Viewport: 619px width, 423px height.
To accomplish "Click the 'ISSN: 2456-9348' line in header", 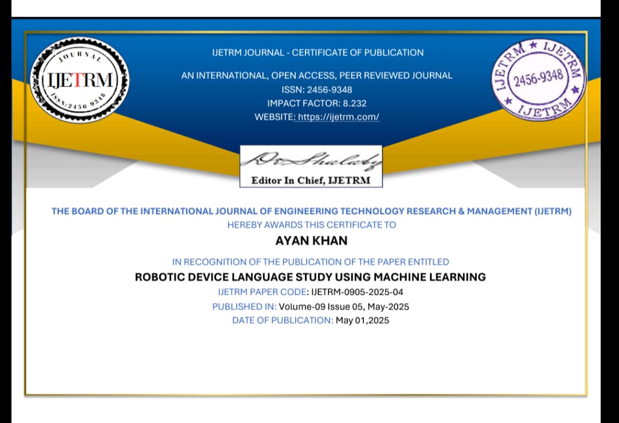I will coord(316,89).
